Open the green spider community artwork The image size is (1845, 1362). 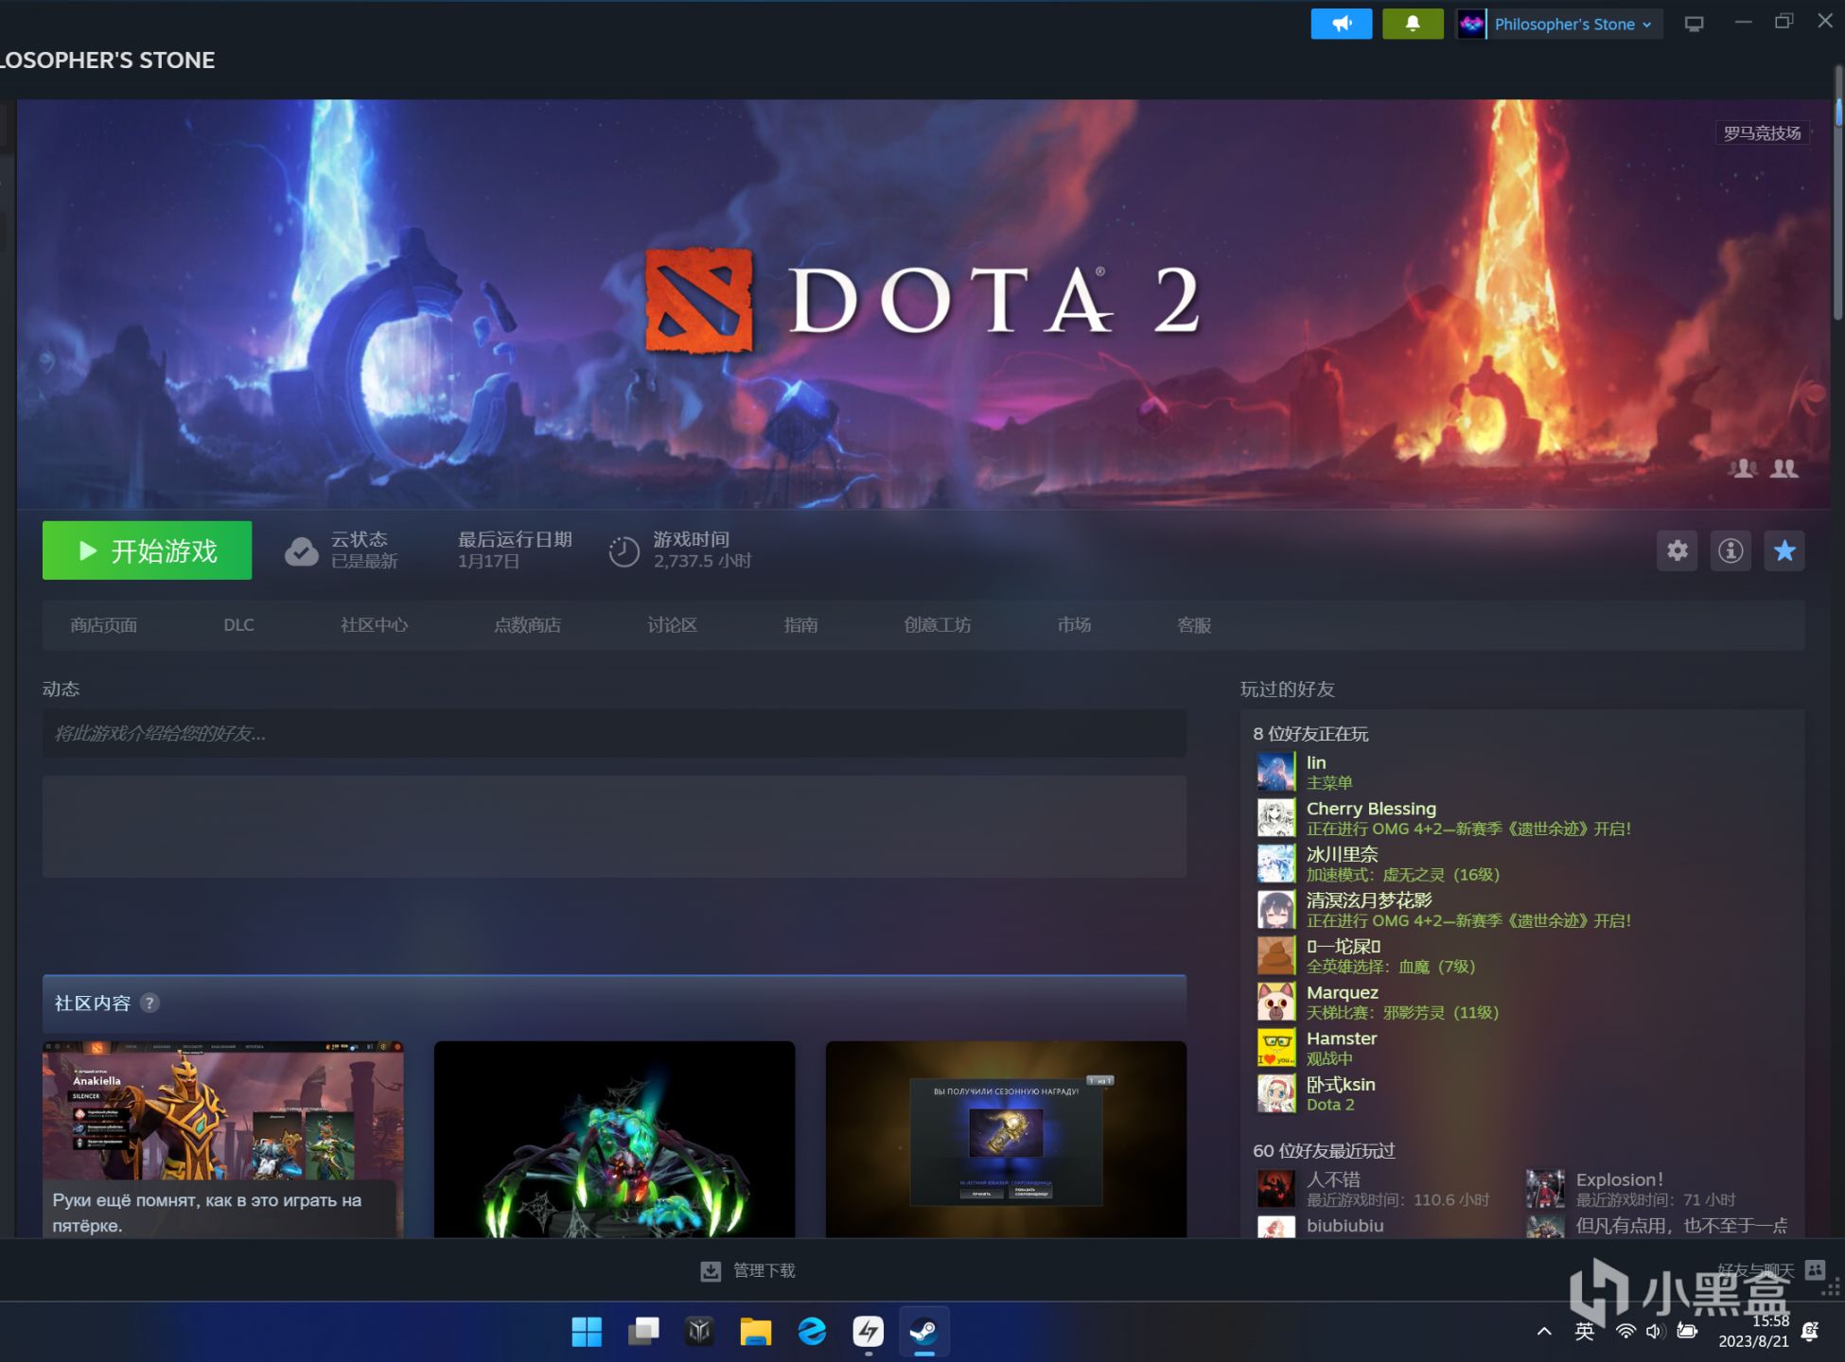click(614, 1139)
